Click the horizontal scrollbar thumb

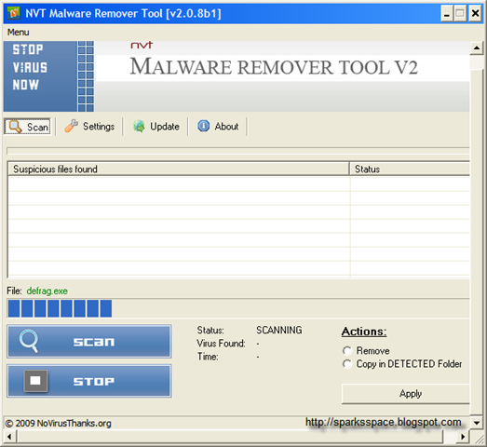[230, 437]
